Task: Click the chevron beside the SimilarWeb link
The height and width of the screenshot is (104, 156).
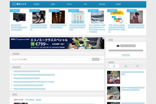Action: pos(12,81)
